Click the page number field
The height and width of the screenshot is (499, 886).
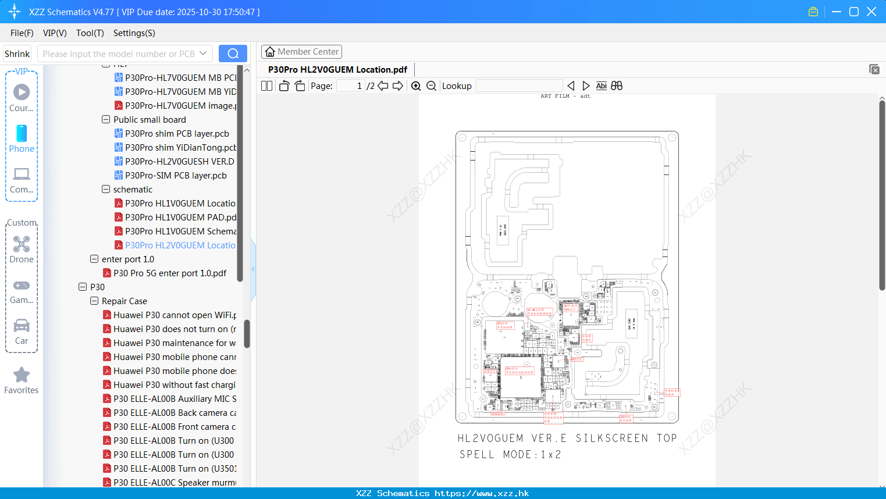[x=351, y=86]
